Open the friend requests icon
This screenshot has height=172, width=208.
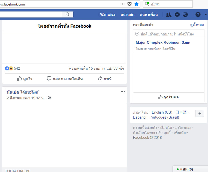coord(168,14)
